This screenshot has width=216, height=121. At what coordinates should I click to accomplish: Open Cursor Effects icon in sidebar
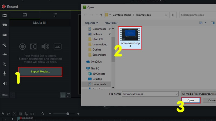click(x=5, y=64)
